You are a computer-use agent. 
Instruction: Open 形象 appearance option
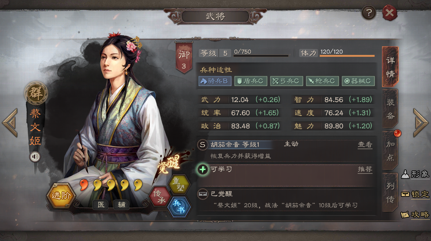click(415, 174)
